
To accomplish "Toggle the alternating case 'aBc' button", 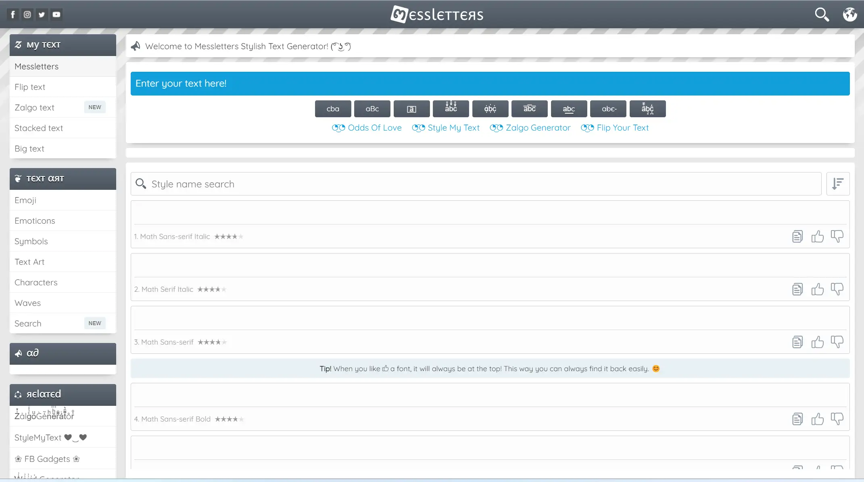I will pyautogui.click(x=372, y=109).
